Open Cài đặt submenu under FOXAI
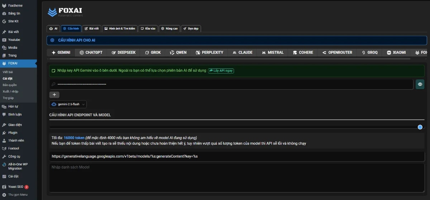 pos(8,78)
